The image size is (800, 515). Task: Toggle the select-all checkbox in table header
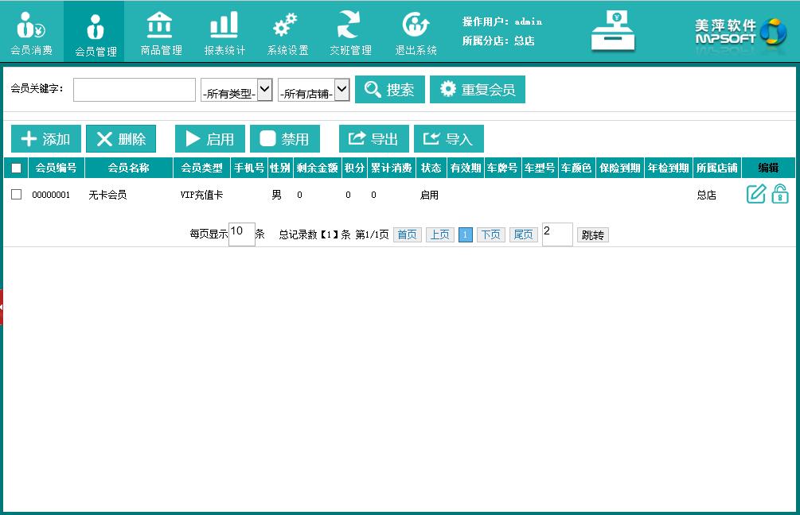point(16,168)
